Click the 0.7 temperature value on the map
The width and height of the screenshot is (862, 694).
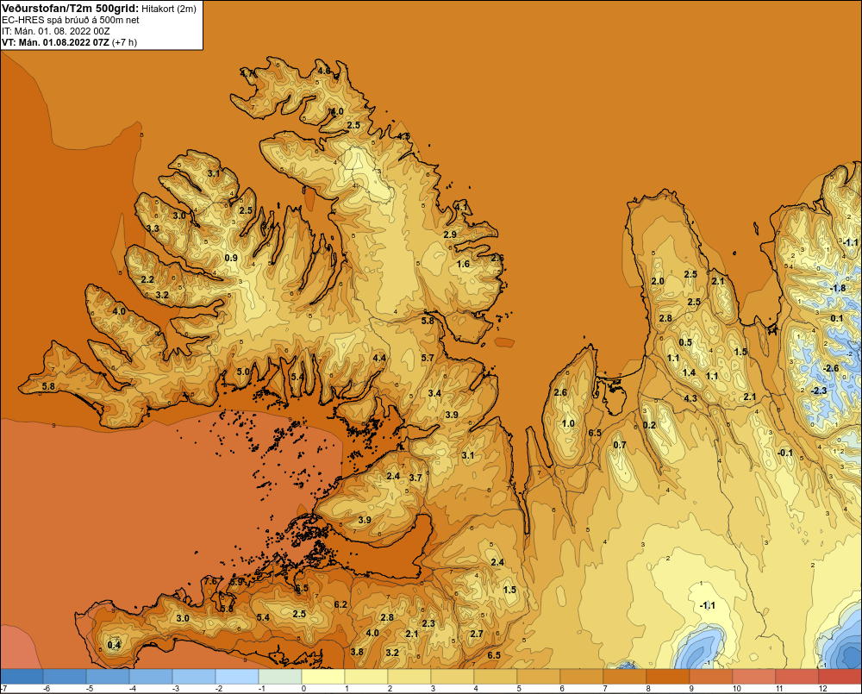620,446
